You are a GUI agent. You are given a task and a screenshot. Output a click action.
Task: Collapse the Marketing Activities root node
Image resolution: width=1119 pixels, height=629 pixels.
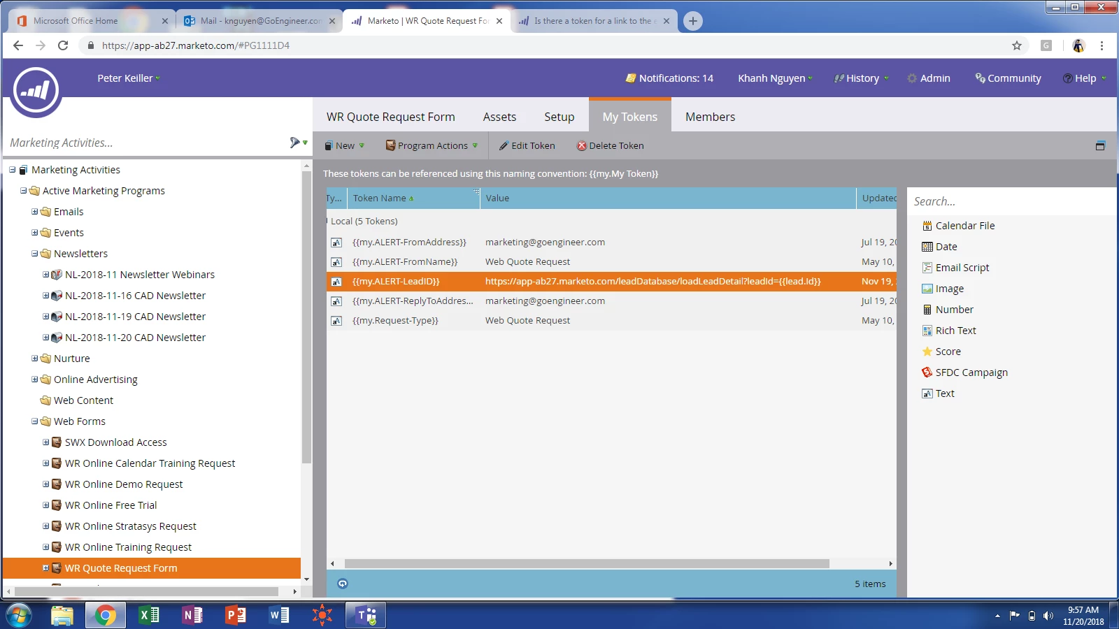[x=12, y=170]
